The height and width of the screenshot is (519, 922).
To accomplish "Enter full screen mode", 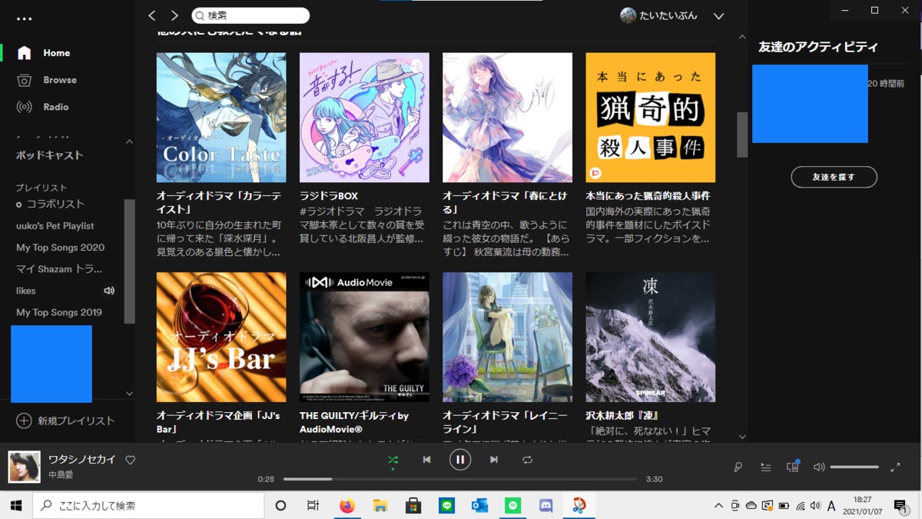I will 895,467.
